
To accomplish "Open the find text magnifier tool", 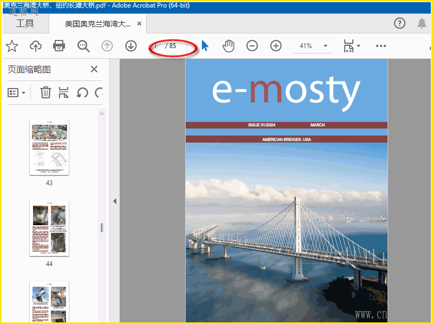I will (x=83, y=46).
